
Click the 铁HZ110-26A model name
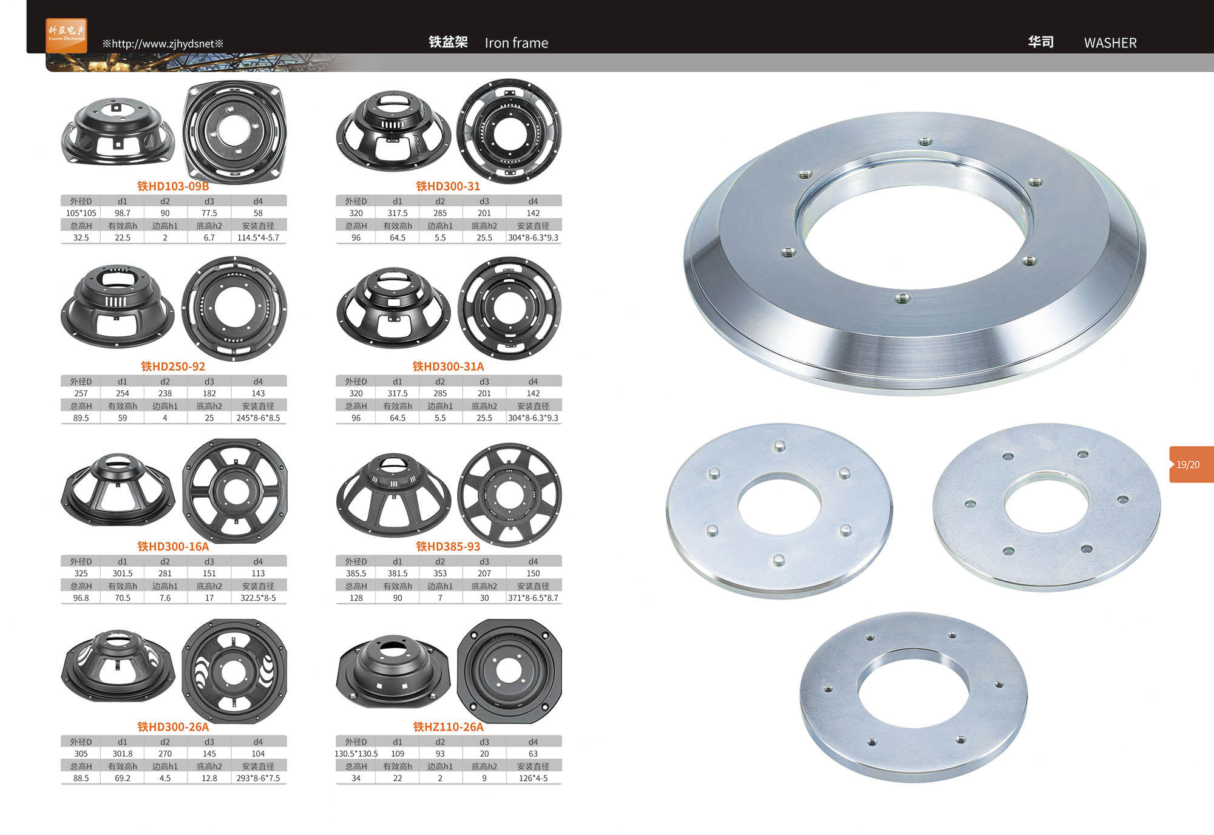click(448, 727)
